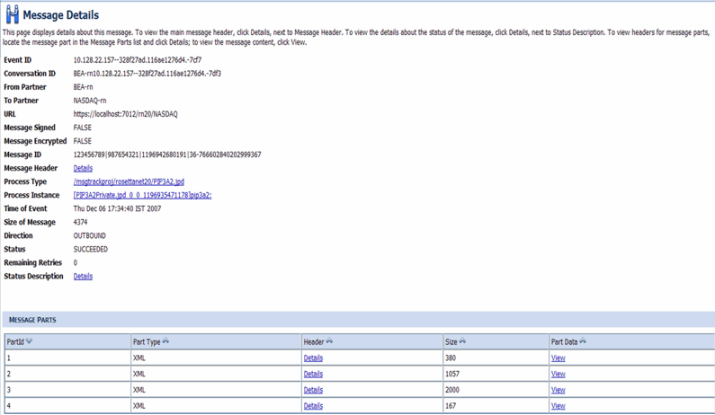This screenshot has width=715, height=415.
Task: Click XML part type in row 3
Action: (139, 390)
